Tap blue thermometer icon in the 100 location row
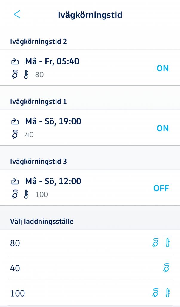180x307 pixels. pyautogui.click(x=167, y=293)
